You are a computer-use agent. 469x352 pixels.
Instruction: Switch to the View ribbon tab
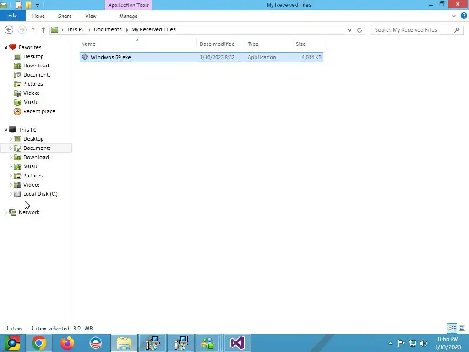click(x=91, y=16)
